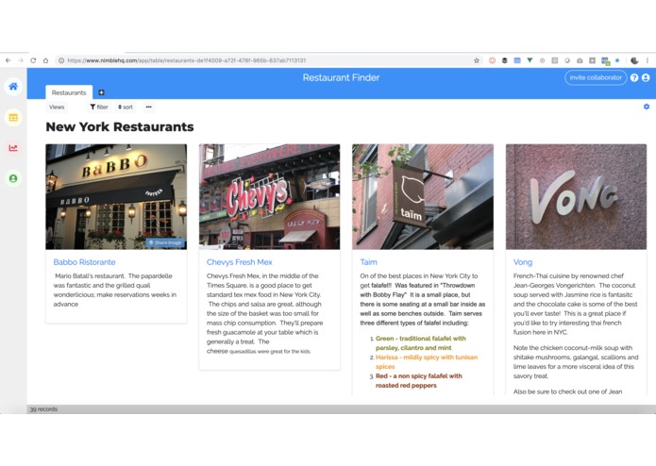656x466 pixels.
Task: Invite a collaborator
Action: [x=596, y=77]
